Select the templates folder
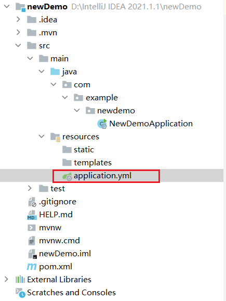226x301 pixels. (x=87, y=163)
